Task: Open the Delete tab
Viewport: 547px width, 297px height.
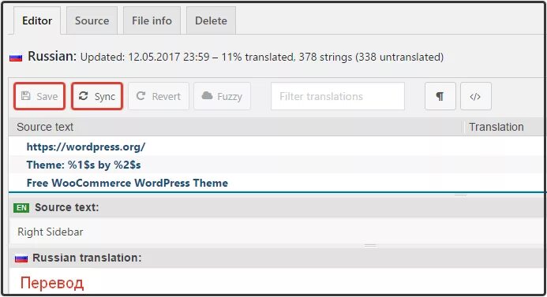Action: tap(211, 20)
